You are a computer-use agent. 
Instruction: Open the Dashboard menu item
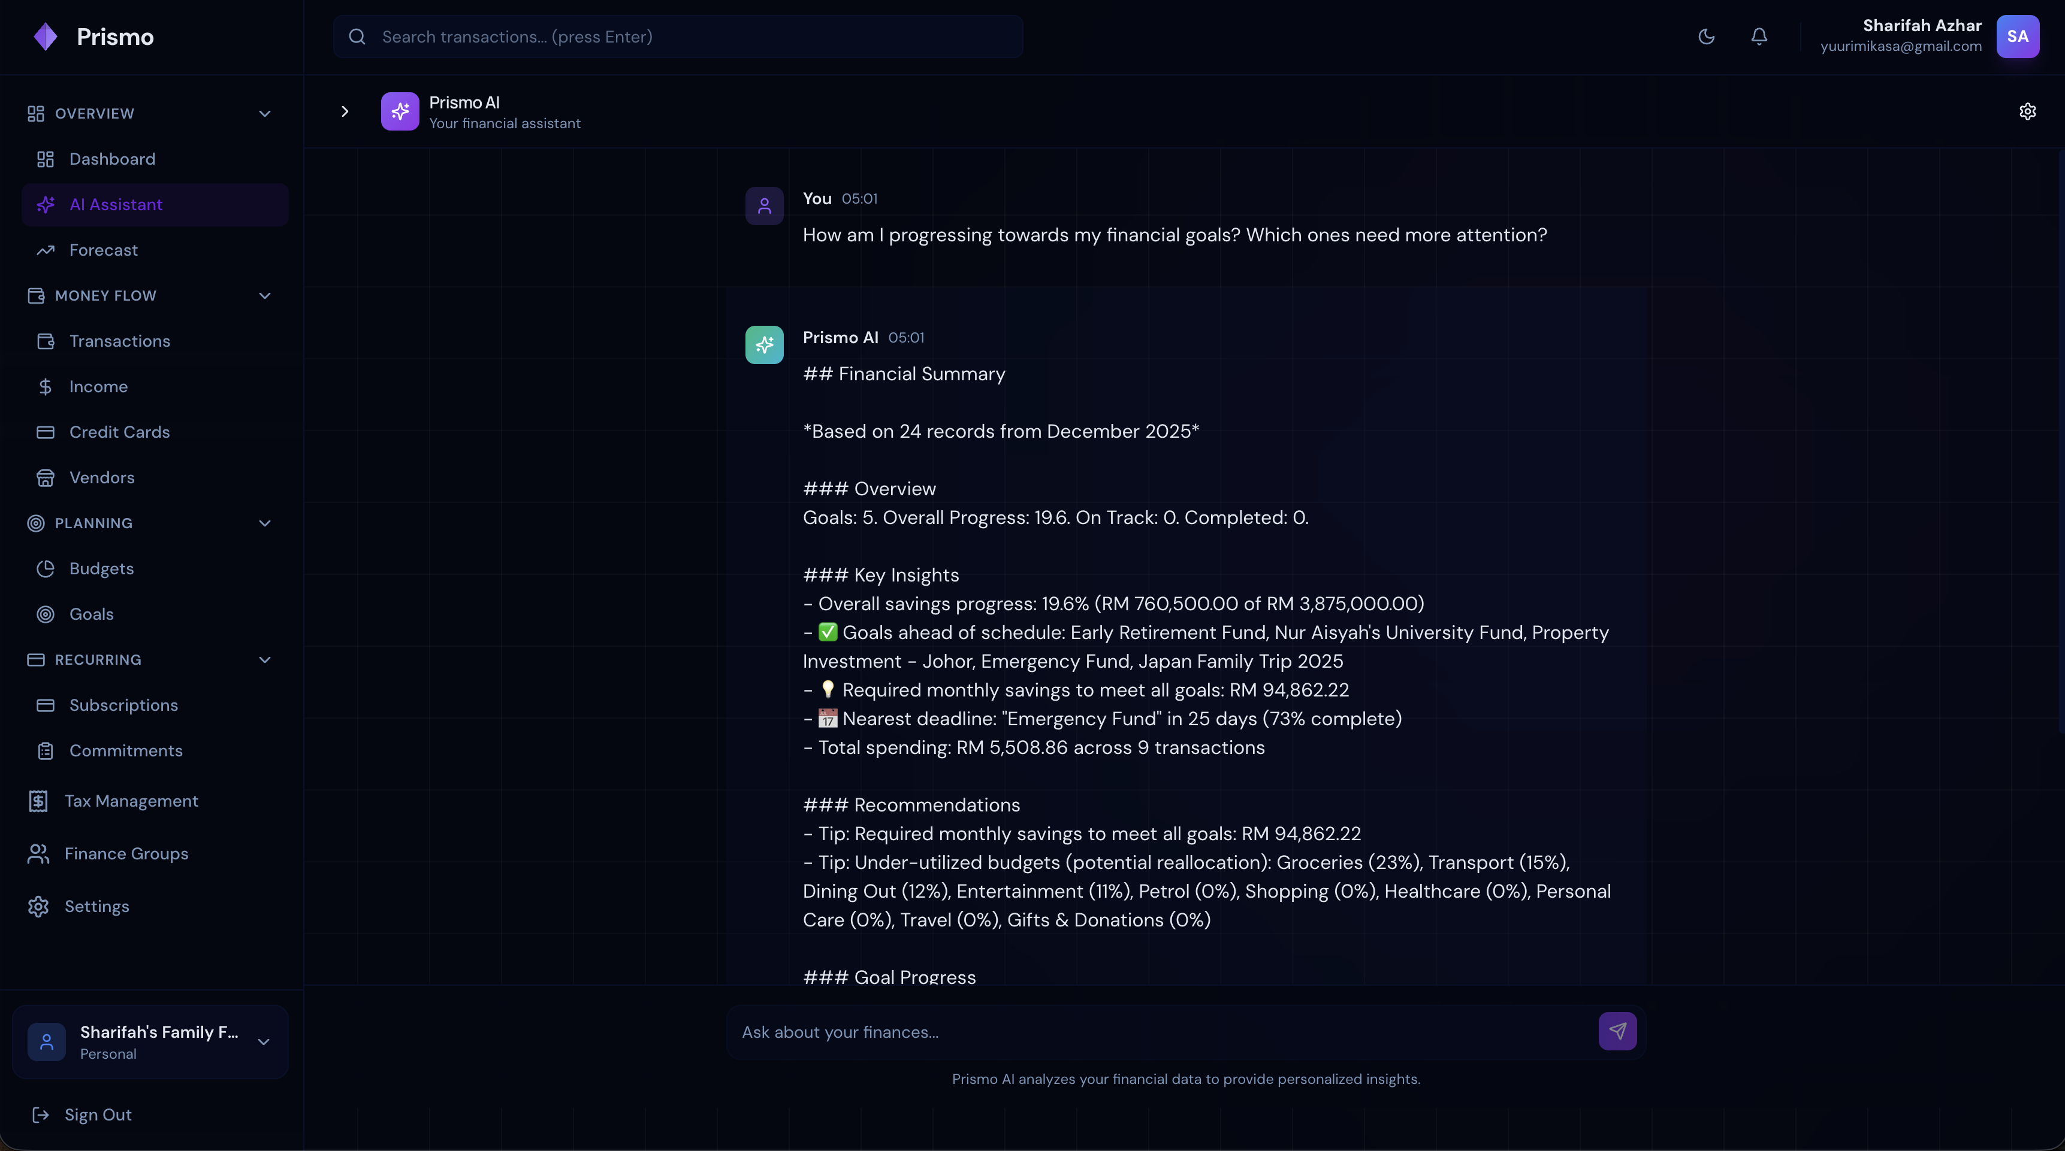click(112, 159)
